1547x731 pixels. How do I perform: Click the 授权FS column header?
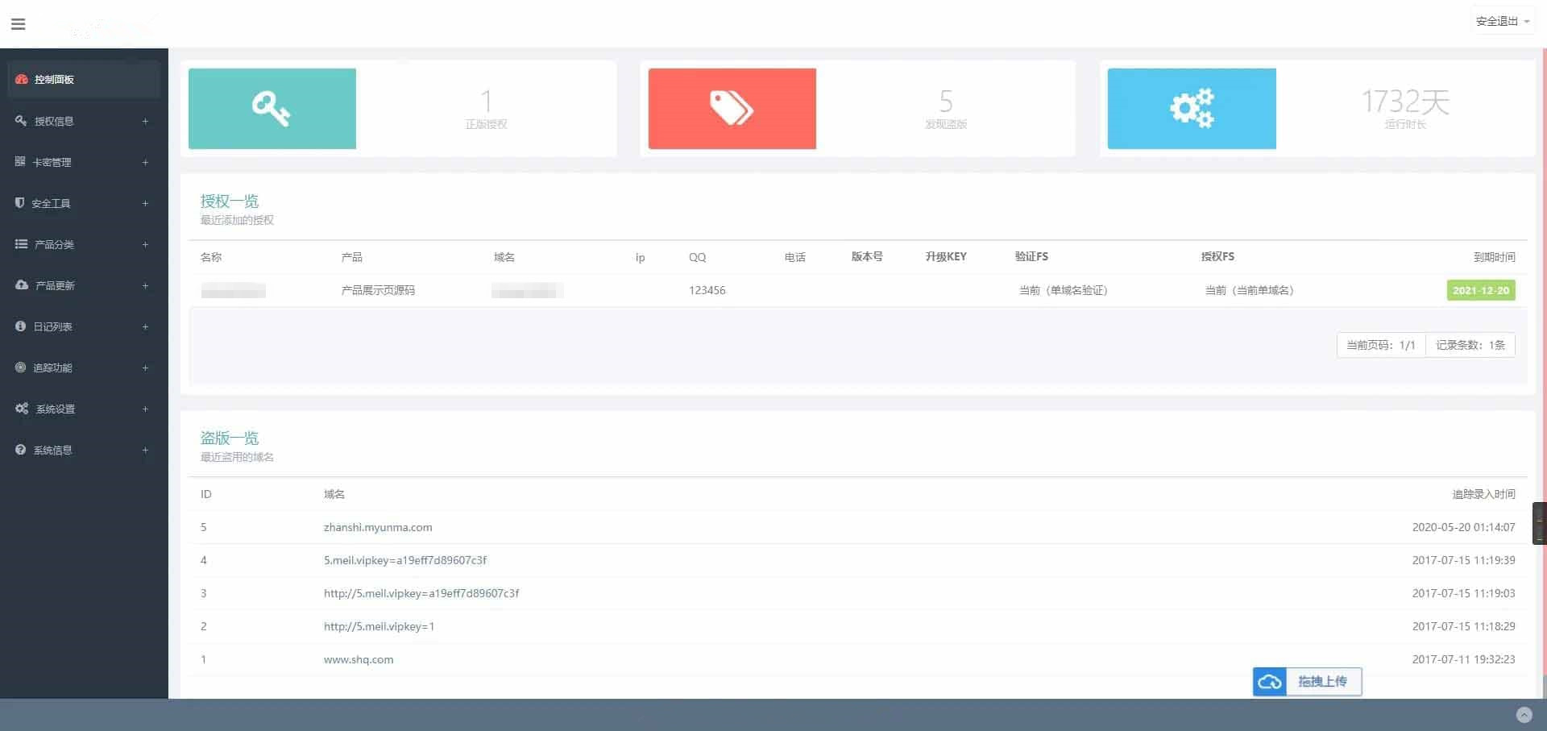(x=1217, y=256)
